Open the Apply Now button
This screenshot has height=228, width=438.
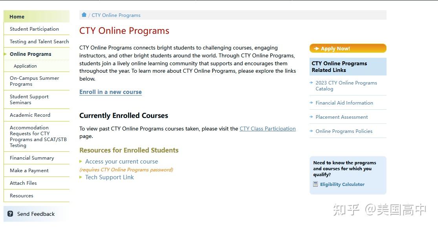[x=348, y=48]
